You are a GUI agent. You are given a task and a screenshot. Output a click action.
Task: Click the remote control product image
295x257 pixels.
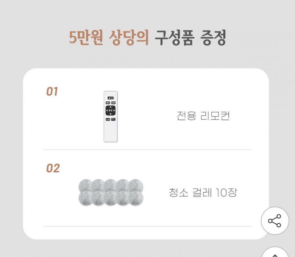pos(110,117)
